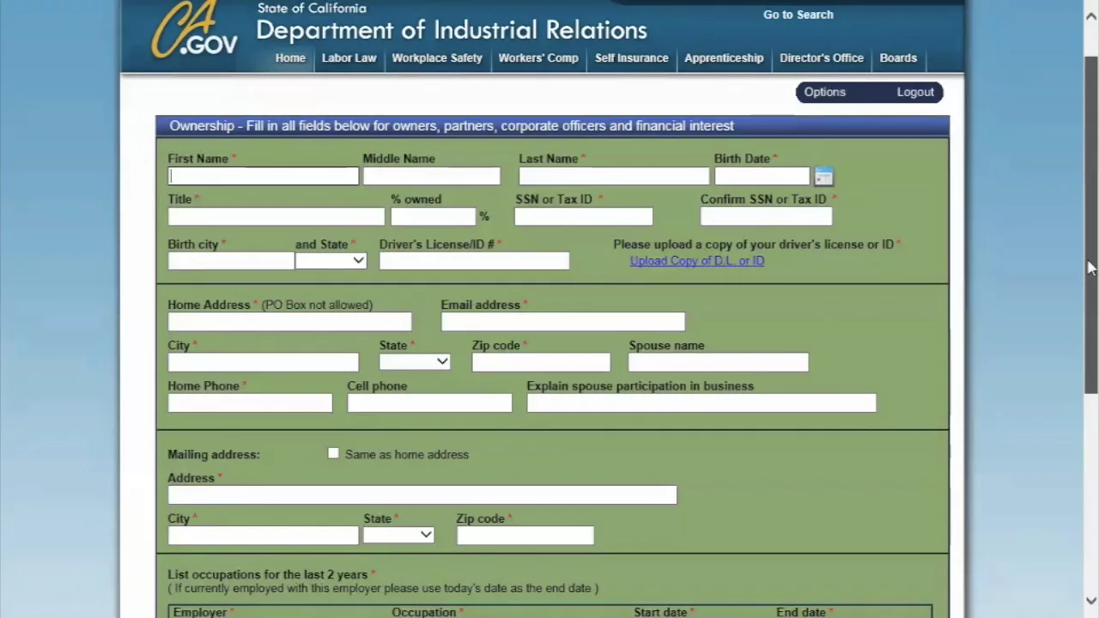The height and width of the screenshot is (618, 1099).
Task: Select Workers' Comp navigation item
Action: tap(538, 58)
